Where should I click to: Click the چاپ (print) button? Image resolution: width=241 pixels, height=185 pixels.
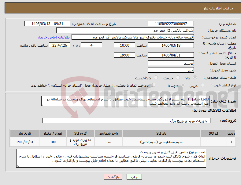coord(134,177)
